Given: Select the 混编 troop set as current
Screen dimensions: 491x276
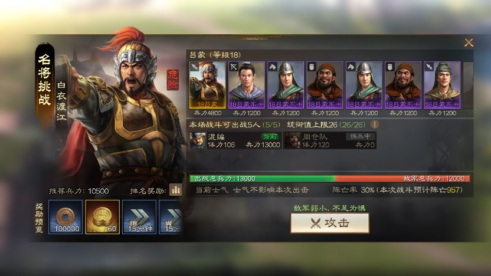Looking at the screenshot, I should tap(235, 140).
